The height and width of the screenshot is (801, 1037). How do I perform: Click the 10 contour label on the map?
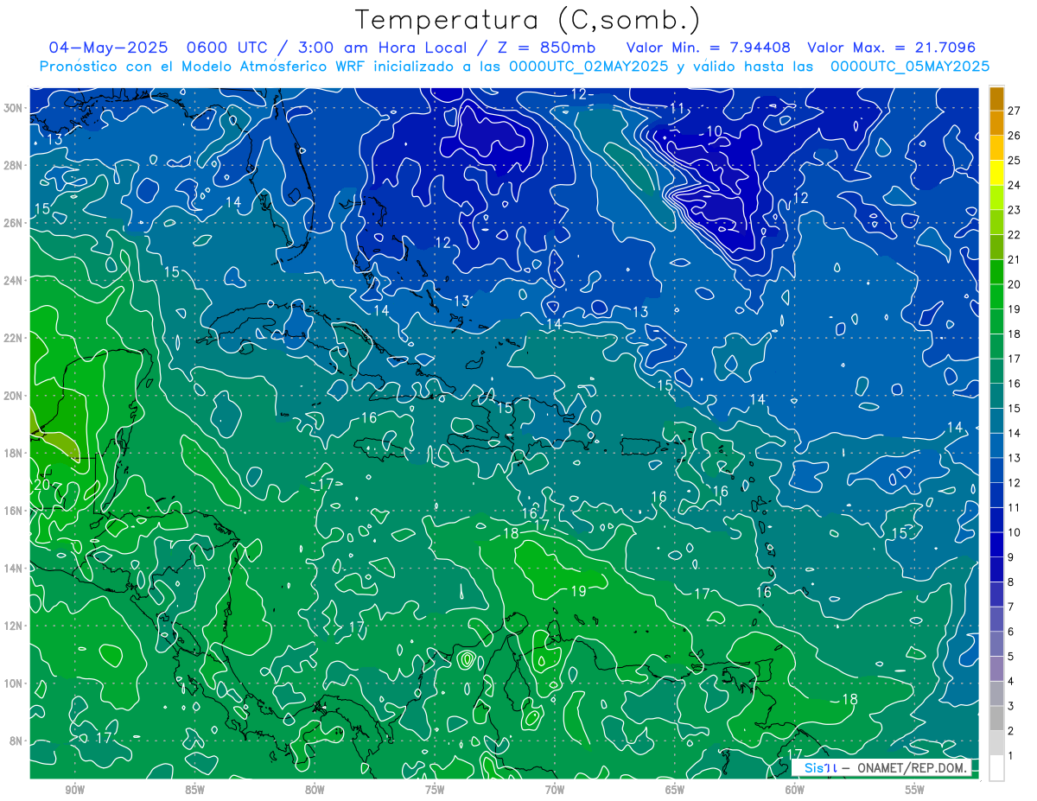714,131
